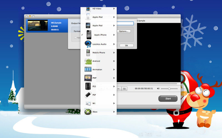This screenshot has height=138, width=222.
Task: Click the Animation filmstrip icon
Action: click(x=88, y=70)
